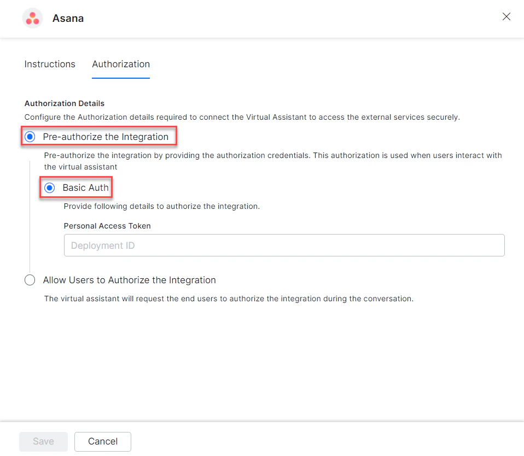The height and width of the screenshot is (456, 524).
Task: Switch to the Instructions tab
Action: coord(49,64)
